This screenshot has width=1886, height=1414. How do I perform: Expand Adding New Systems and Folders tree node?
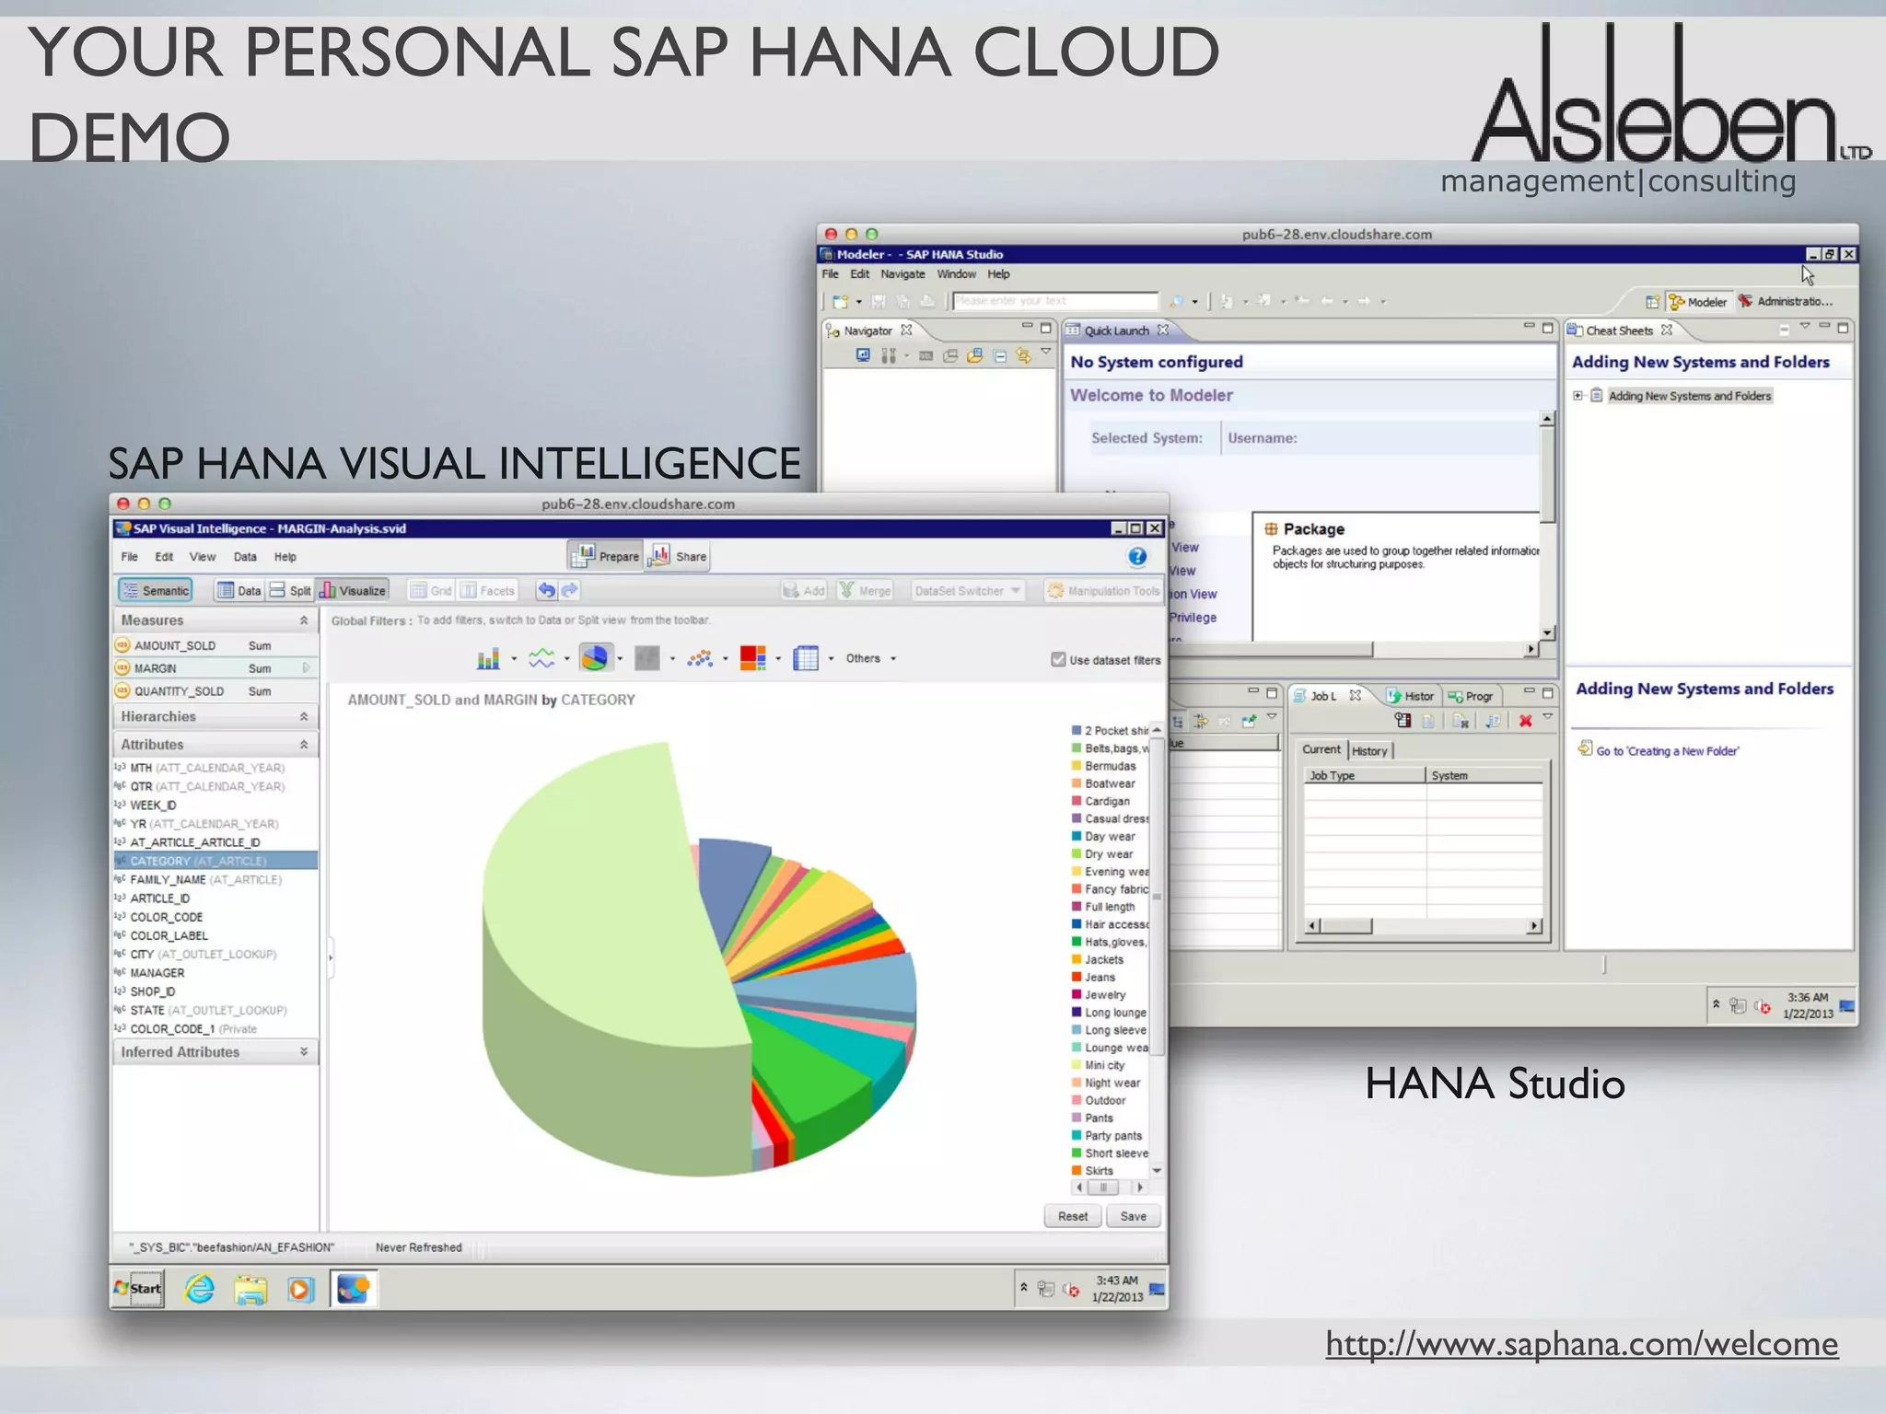1577,396
